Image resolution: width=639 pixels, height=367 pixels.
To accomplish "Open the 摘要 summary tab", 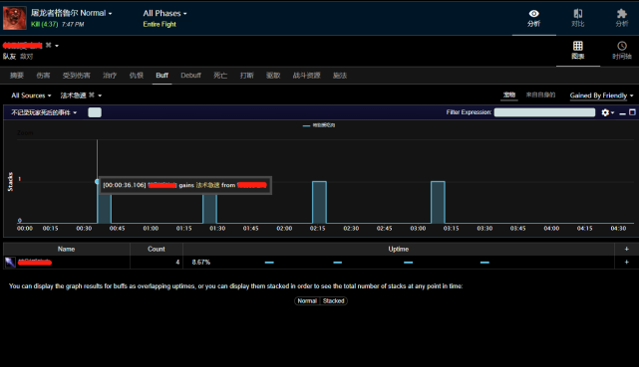I will pyautogui.click(x=17, y=76).
